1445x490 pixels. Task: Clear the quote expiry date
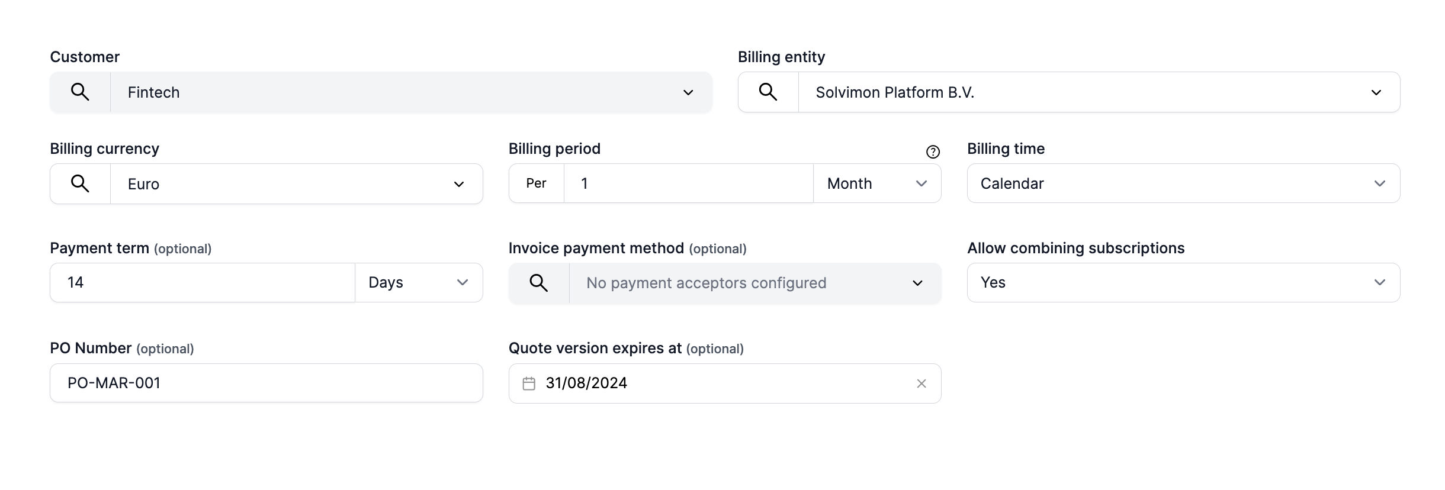click(921, 383)
